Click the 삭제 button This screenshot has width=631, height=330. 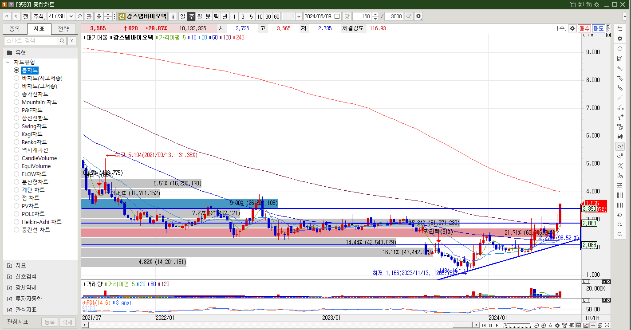pyautogui.click(x=67, y=322)
